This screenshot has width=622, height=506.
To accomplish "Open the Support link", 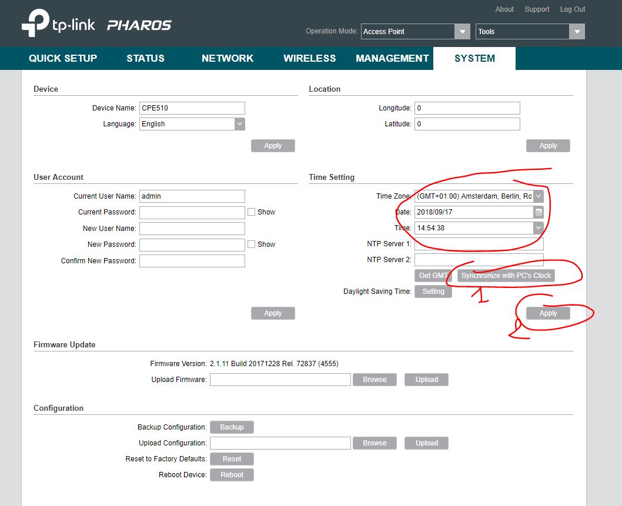I will click(x=537, y=9).
